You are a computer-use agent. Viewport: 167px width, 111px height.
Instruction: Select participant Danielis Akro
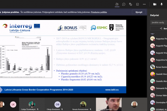point(158,81)
